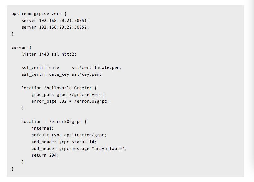Click 'listen 1443 ssl http2;' line

pyautogui.click(x=49, y=54)
